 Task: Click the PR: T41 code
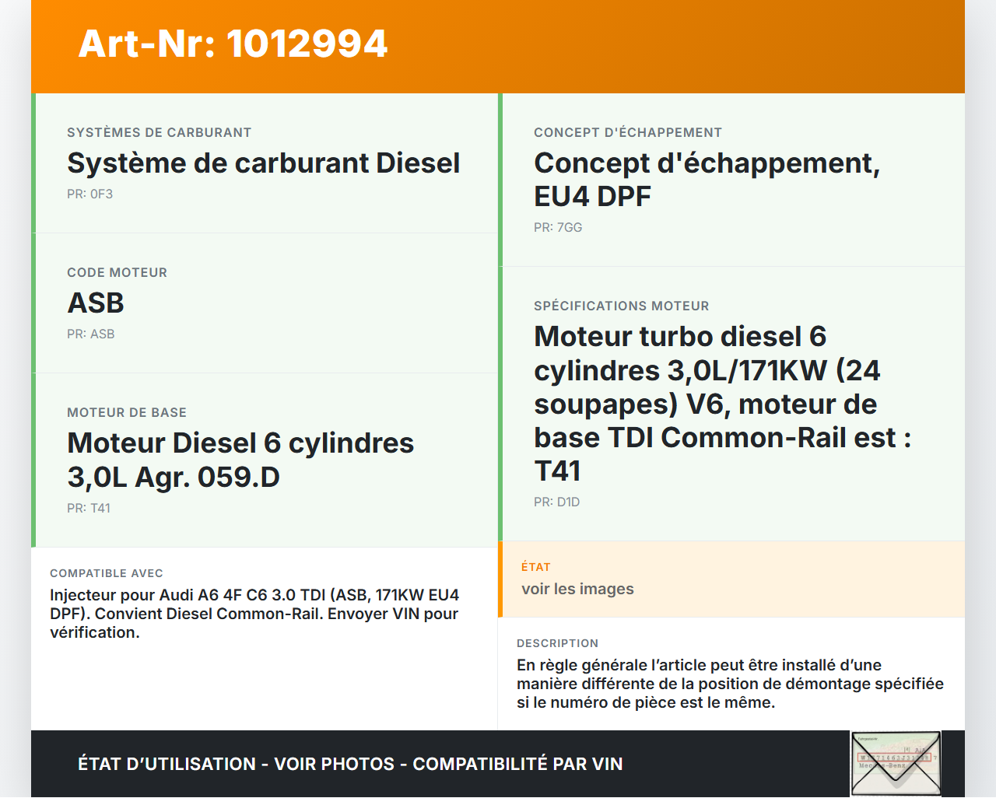point(89,509)
